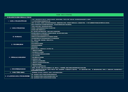Viewport: 128px width, 92px height.
Task: Click item number 10 beside section 六
Action: tap(77, 66)
